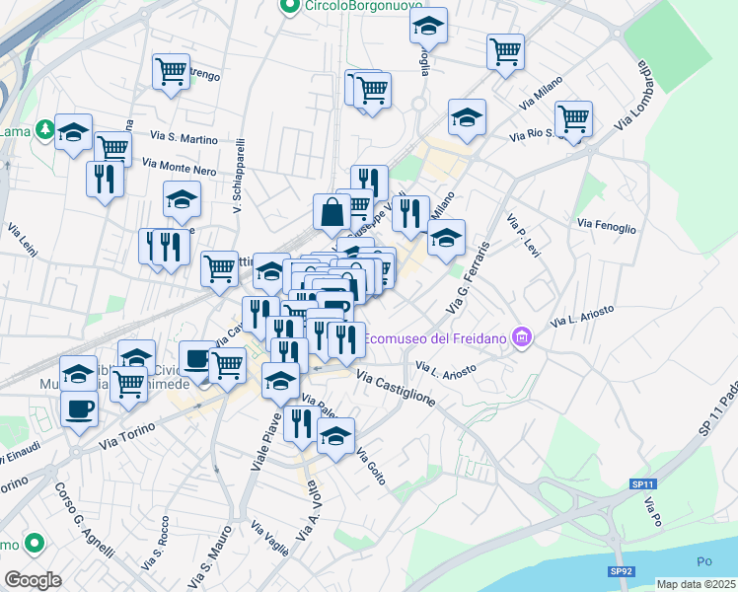Click the SP11 road shield
738x592 pixels.
pos(643,484)
